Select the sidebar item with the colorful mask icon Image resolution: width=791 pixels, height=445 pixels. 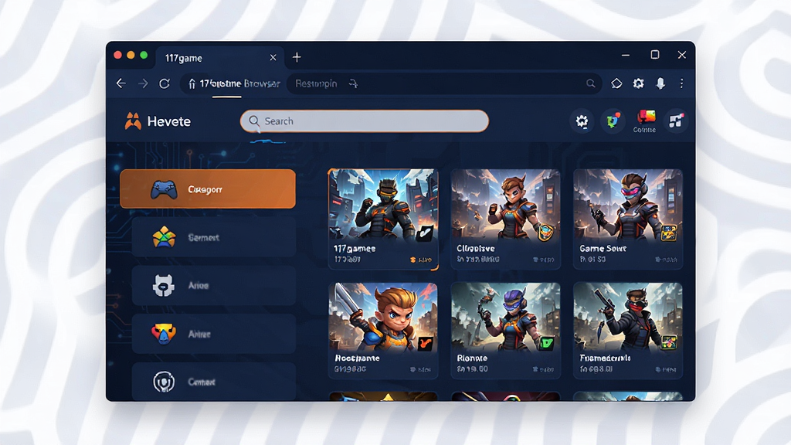(x=213, y=334)
